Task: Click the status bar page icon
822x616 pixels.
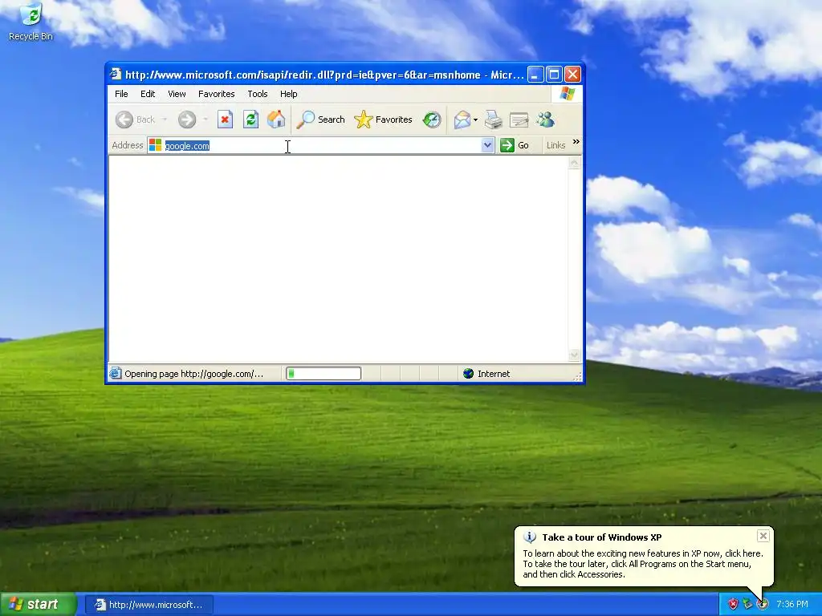Action: [x=115, y=373]
